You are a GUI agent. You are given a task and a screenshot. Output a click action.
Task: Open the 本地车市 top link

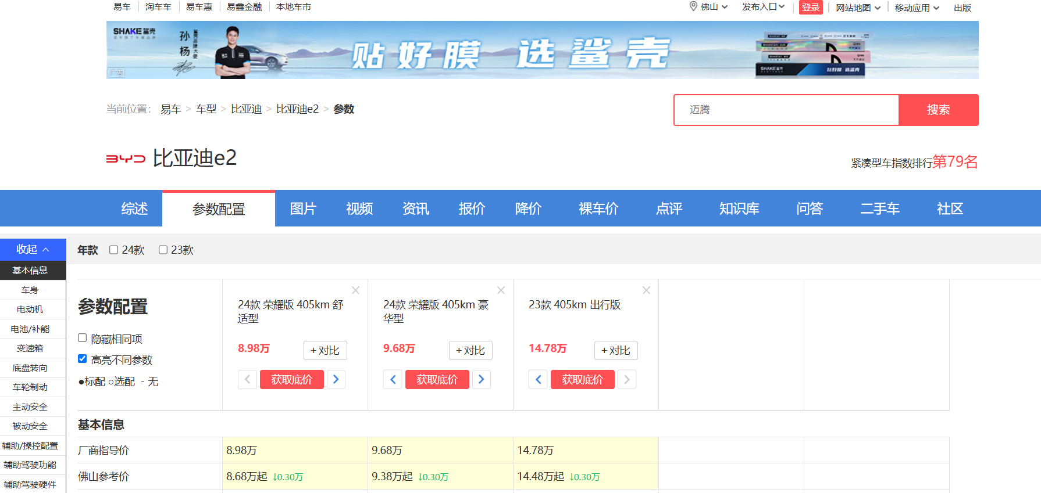294,7
